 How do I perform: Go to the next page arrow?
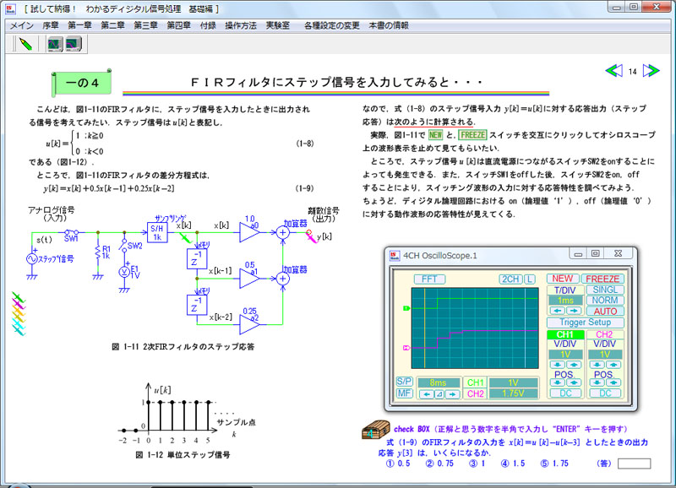tap(651, 71)
